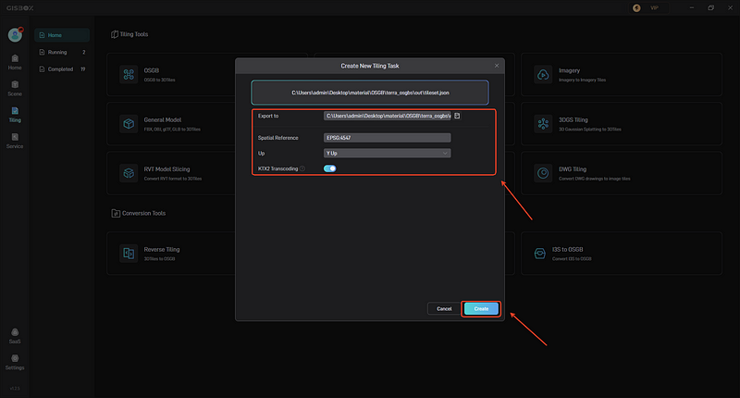Screen dimensions: 740x398
Task: Click the 3DGS Tiling icon
Action: pyautogui.click(x=543, y=124)
